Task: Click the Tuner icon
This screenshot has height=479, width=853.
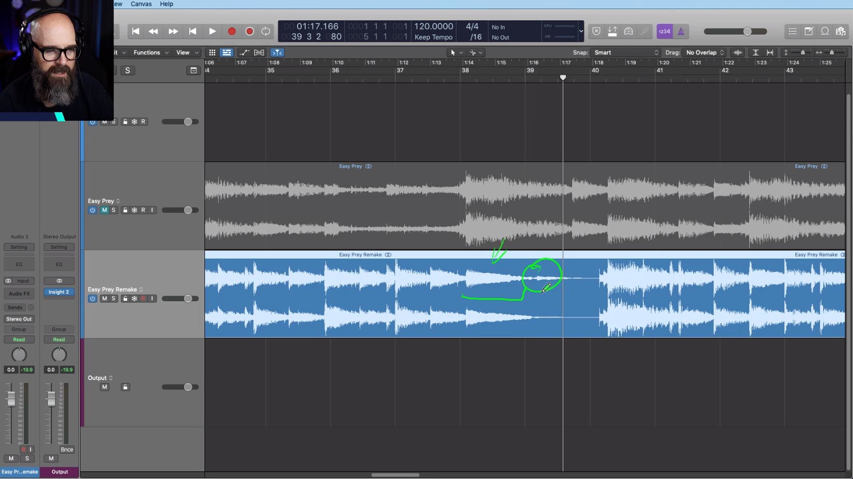Action: tap(644, 31)
